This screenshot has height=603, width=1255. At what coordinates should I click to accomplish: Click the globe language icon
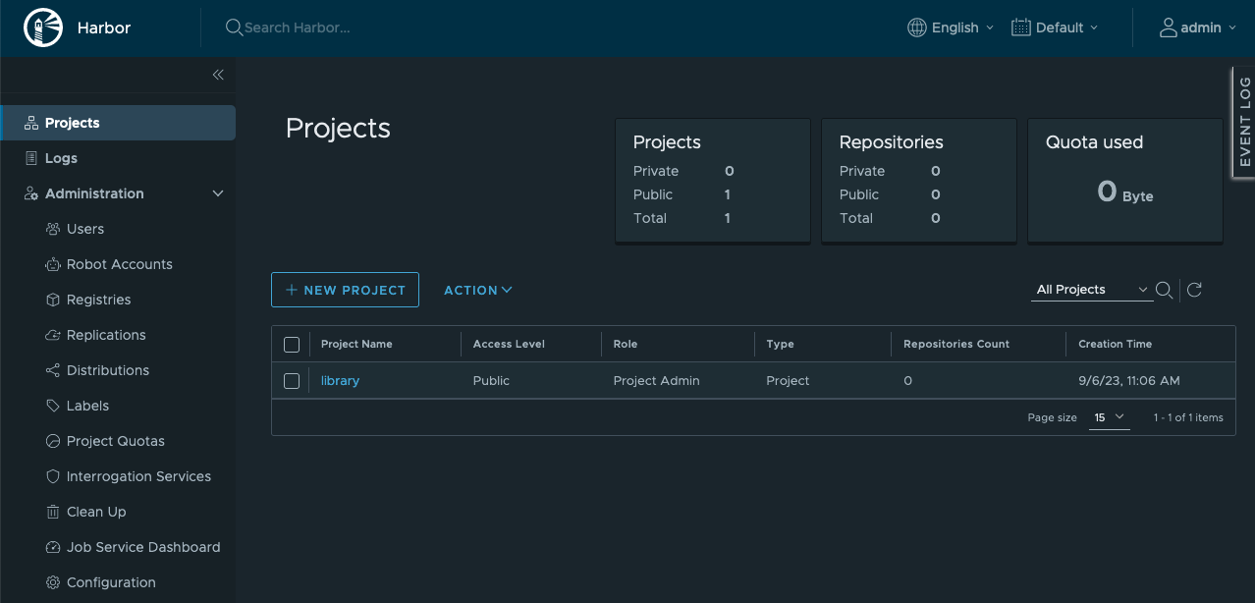917,27
